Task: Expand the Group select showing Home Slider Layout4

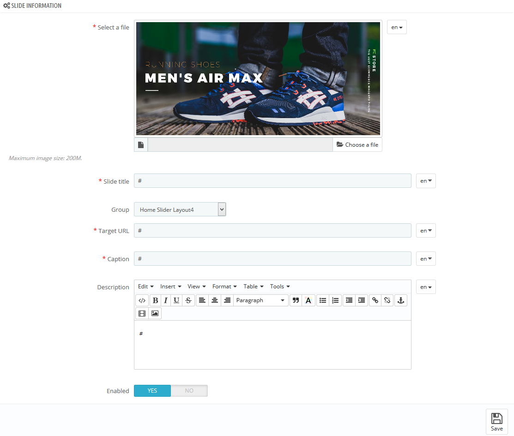Action: coord(180,209)
